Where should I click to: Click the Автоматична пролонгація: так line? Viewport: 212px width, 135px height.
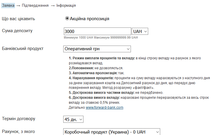pos(97,73)
